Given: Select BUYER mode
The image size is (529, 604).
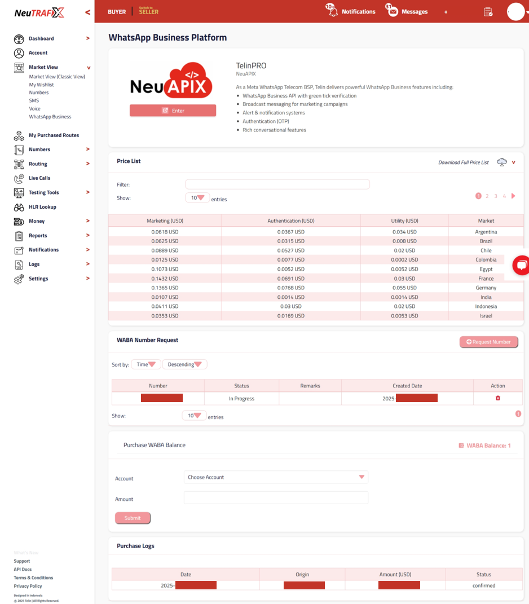Looking at the screenshot, I should [117, 12].
